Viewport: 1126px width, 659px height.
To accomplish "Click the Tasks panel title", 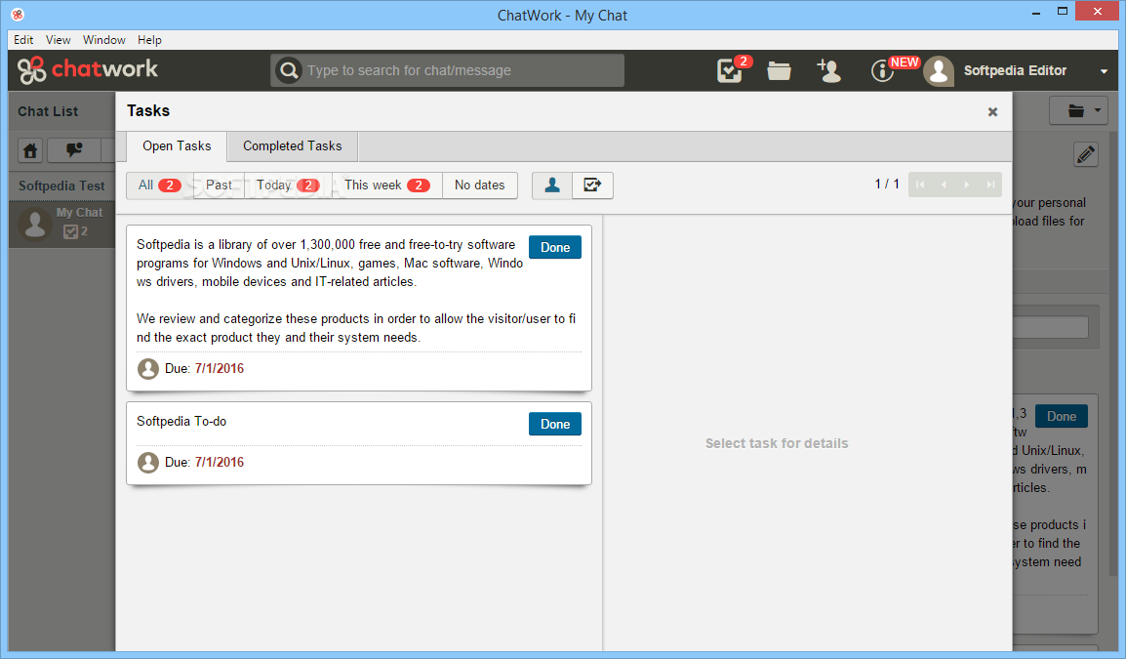I will point(148,110).
